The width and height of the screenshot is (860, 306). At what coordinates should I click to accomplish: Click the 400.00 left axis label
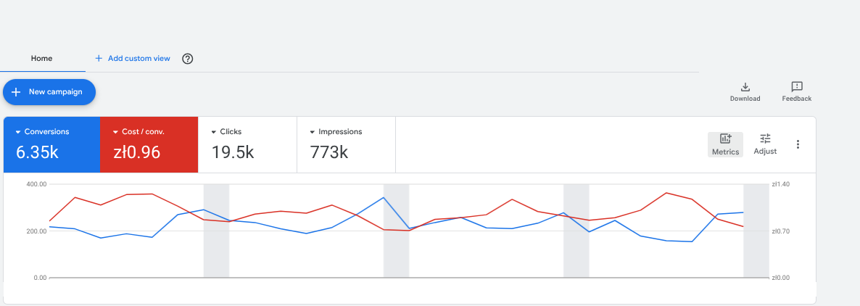(x=36, y=184)
